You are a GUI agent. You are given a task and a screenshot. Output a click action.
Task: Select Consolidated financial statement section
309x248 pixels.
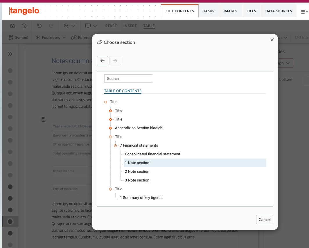(x=152, y=154)
